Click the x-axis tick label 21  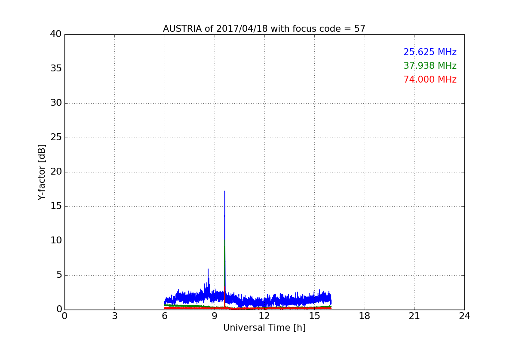pos(415,316)
